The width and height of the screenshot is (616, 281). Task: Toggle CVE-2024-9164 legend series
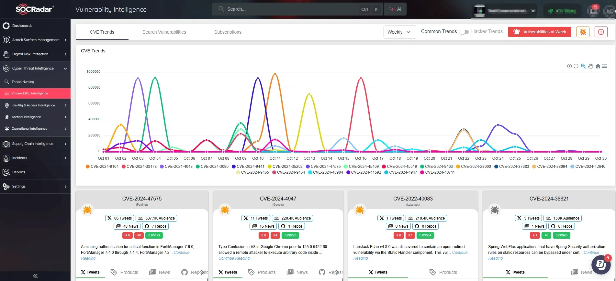click(x=102, y=167)
